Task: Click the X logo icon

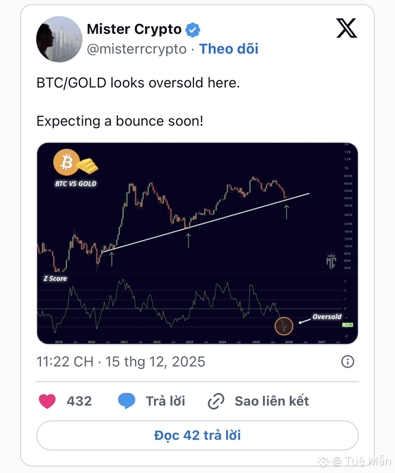Action: (x=346, y=28)
